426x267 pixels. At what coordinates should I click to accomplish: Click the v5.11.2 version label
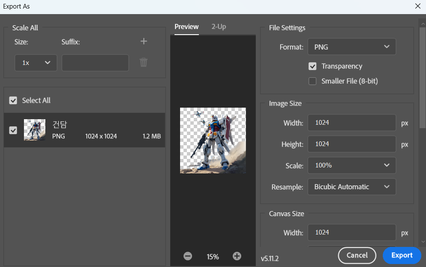270,258
